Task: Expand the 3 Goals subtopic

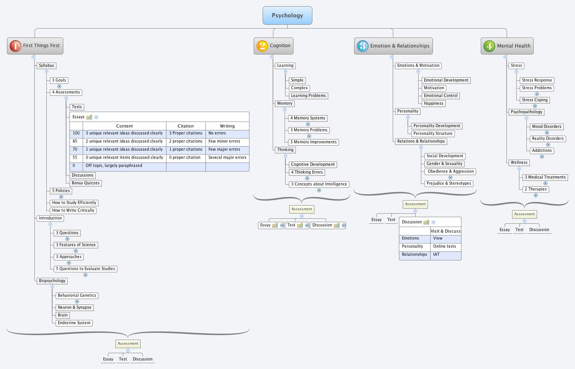Action: [59, 86]
